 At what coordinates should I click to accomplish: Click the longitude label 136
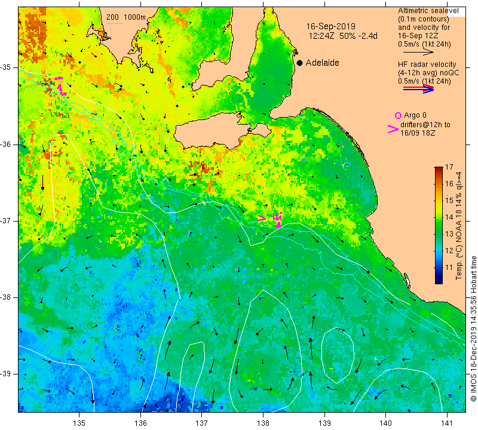140,423
